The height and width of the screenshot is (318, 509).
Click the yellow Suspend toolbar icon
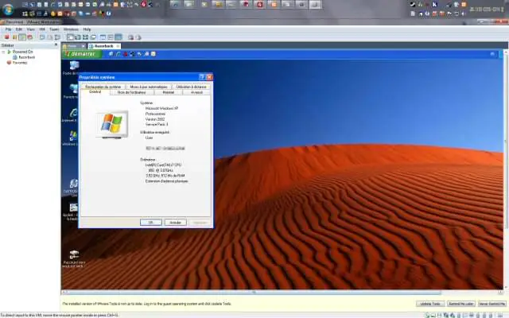(14, 37)
